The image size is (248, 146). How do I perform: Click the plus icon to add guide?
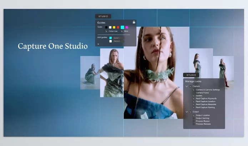(98, 44)
